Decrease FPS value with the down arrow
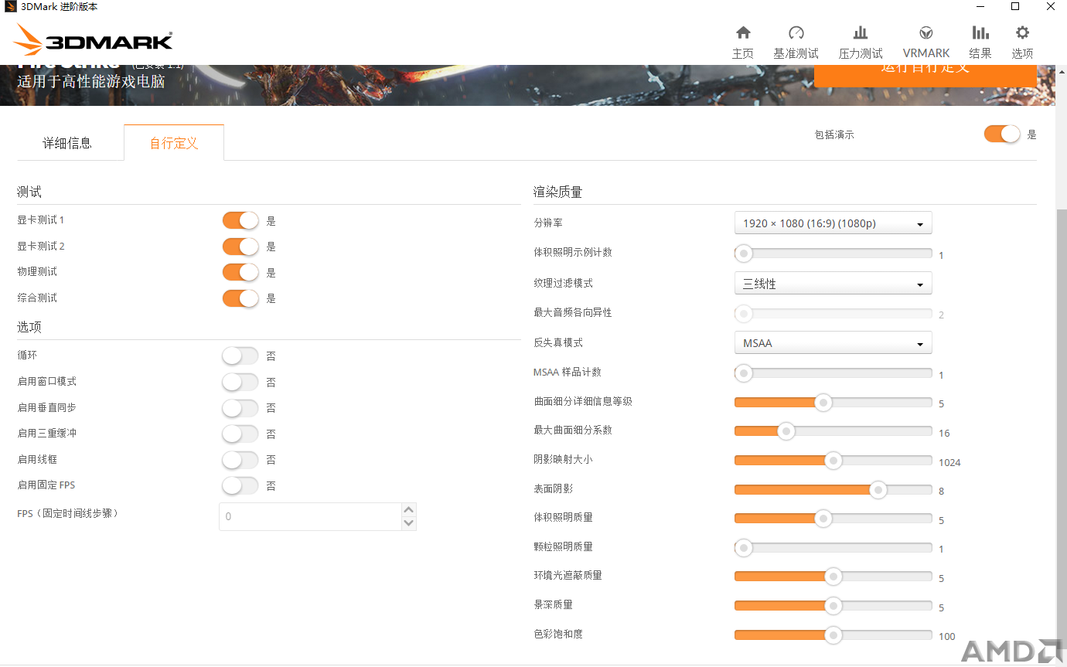Screen dimensions: 1067x667 409,523
